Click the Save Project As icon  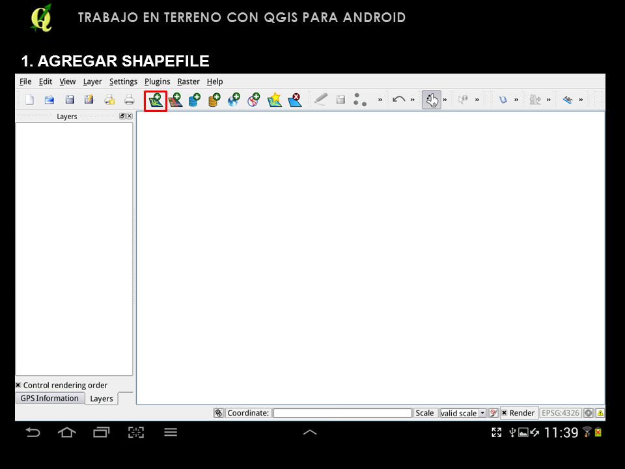click(x=89, y=99)
